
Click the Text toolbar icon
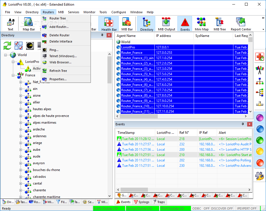click(x=10, y=24)
